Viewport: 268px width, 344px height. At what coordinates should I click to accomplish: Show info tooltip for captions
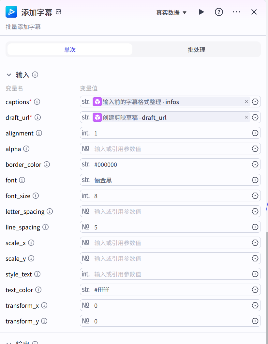37,102
